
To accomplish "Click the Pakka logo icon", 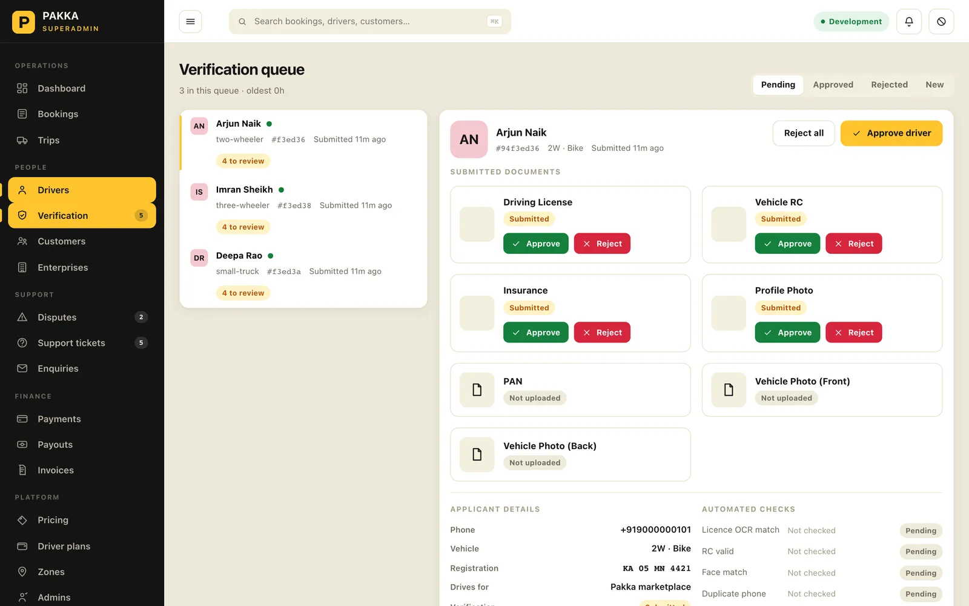I will pyautogui.click(x=24, y=22).
